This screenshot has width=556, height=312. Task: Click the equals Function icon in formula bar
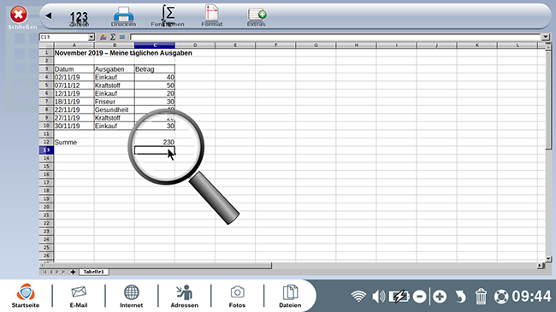(122, 37)
